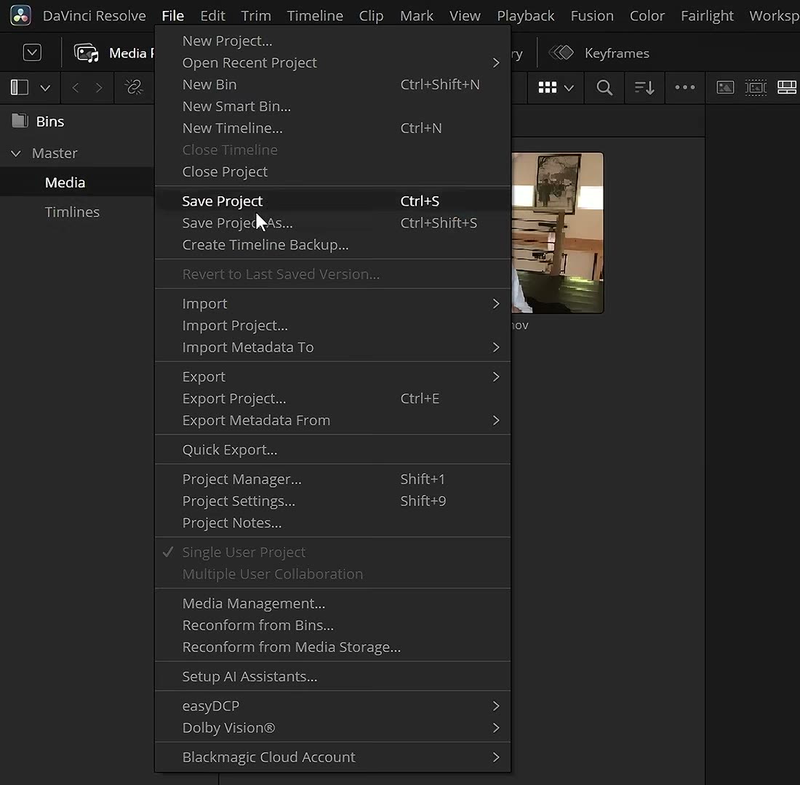Open the Mark menu
The width and height of the screenshot is (800, 785).
[x=416, y=16]
